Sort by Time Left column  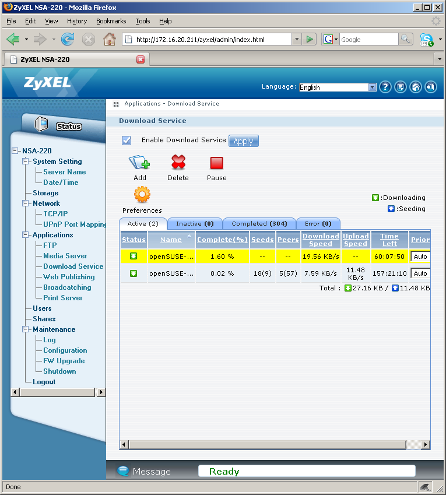(x=389, y=240)
